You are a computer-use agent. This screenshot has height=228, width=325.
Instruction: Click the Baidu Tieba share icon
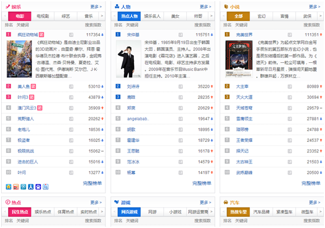(45, 187)
